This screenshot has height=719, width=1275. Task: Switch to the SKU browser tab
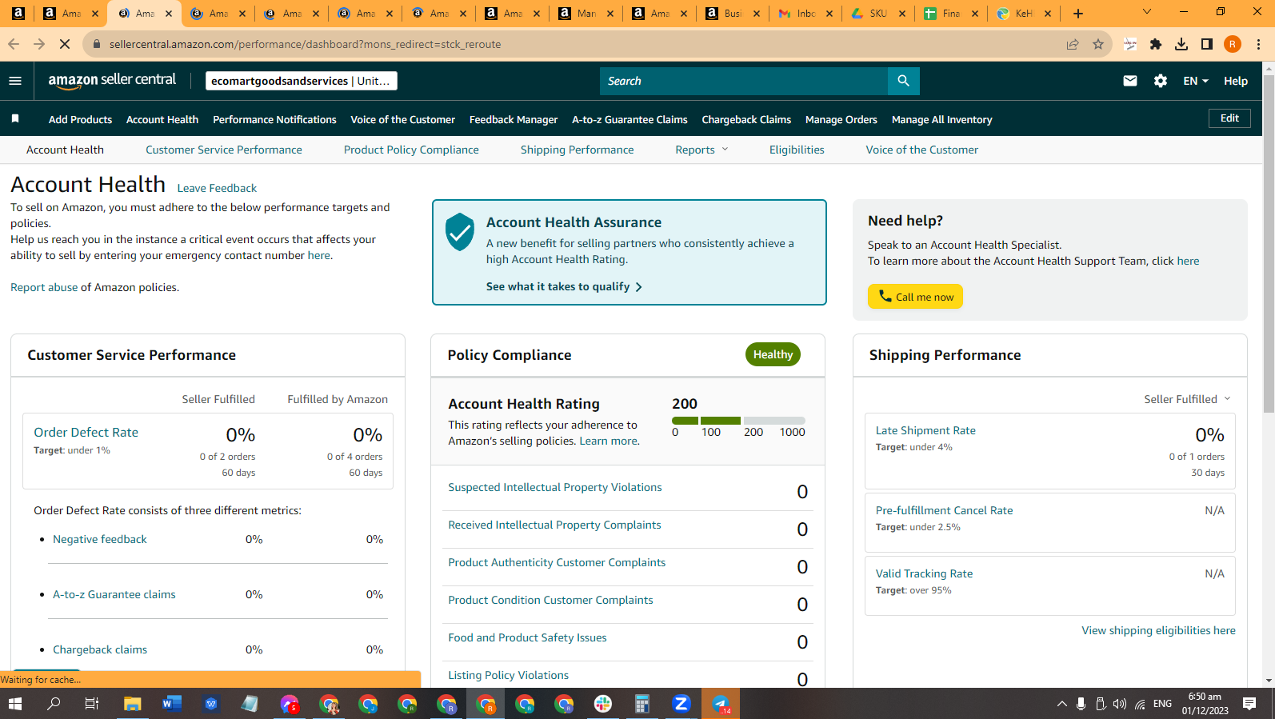878,14
